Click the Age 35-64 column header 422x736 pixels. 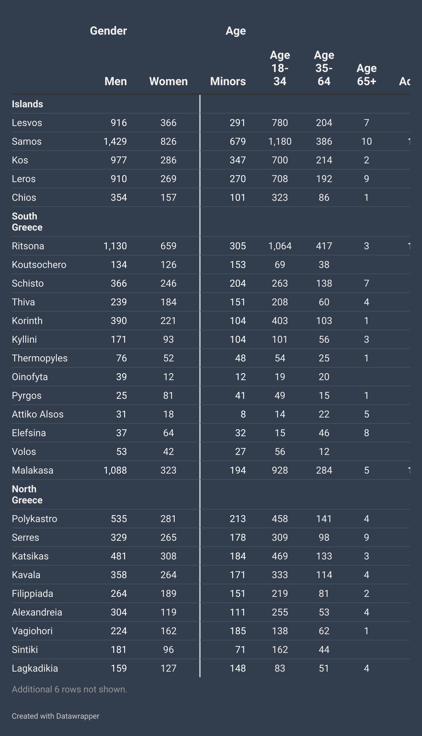324,68
